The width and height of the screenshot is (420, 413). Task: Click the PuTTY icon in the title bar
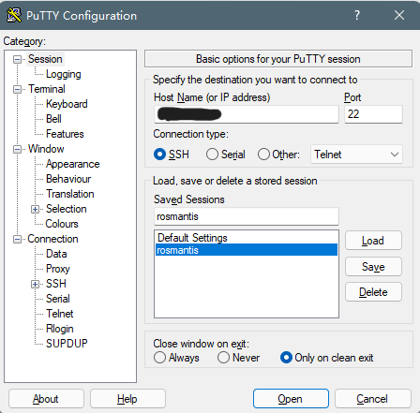pos(14,15)
